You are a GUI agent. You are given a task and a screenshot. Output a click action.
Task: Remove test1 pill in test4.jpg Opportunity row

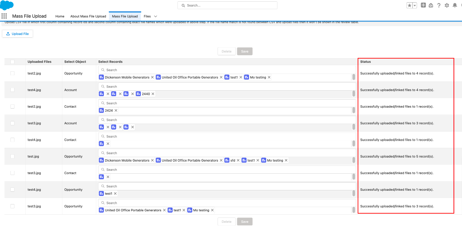(115, 194)
